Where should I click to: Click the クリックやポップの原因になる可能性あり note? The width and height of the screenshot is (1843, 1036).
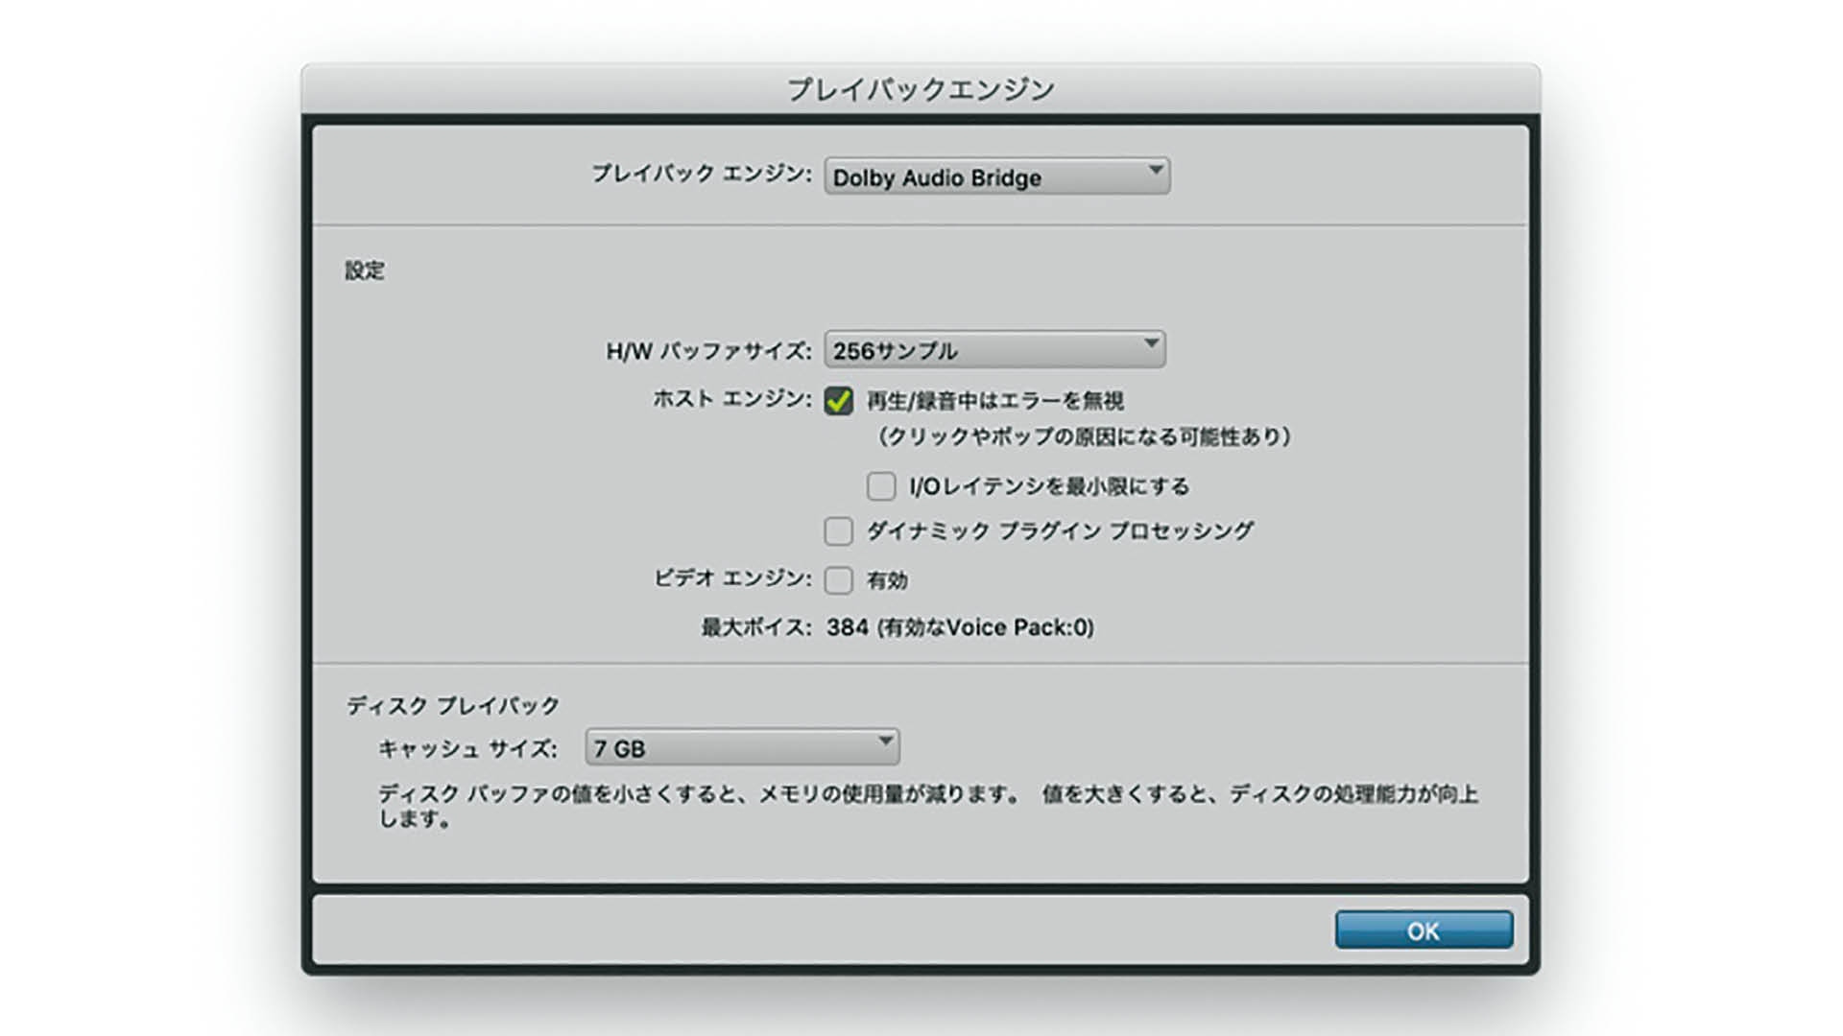click(1085, 436)
